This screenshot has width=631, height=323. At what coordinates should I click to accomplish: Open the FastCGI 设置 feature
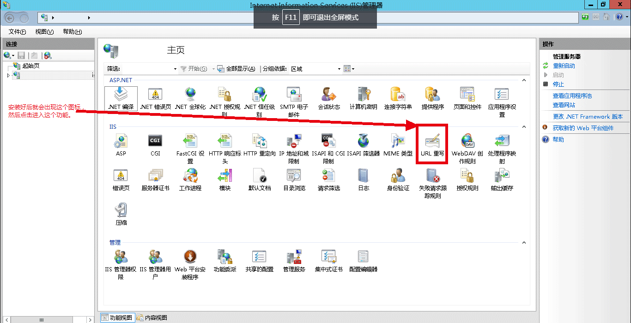[x=190, y=149]
